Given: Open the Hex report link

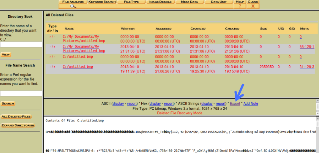Looking at the screenshot, I should pyautogui.click(x=169, y=104).
